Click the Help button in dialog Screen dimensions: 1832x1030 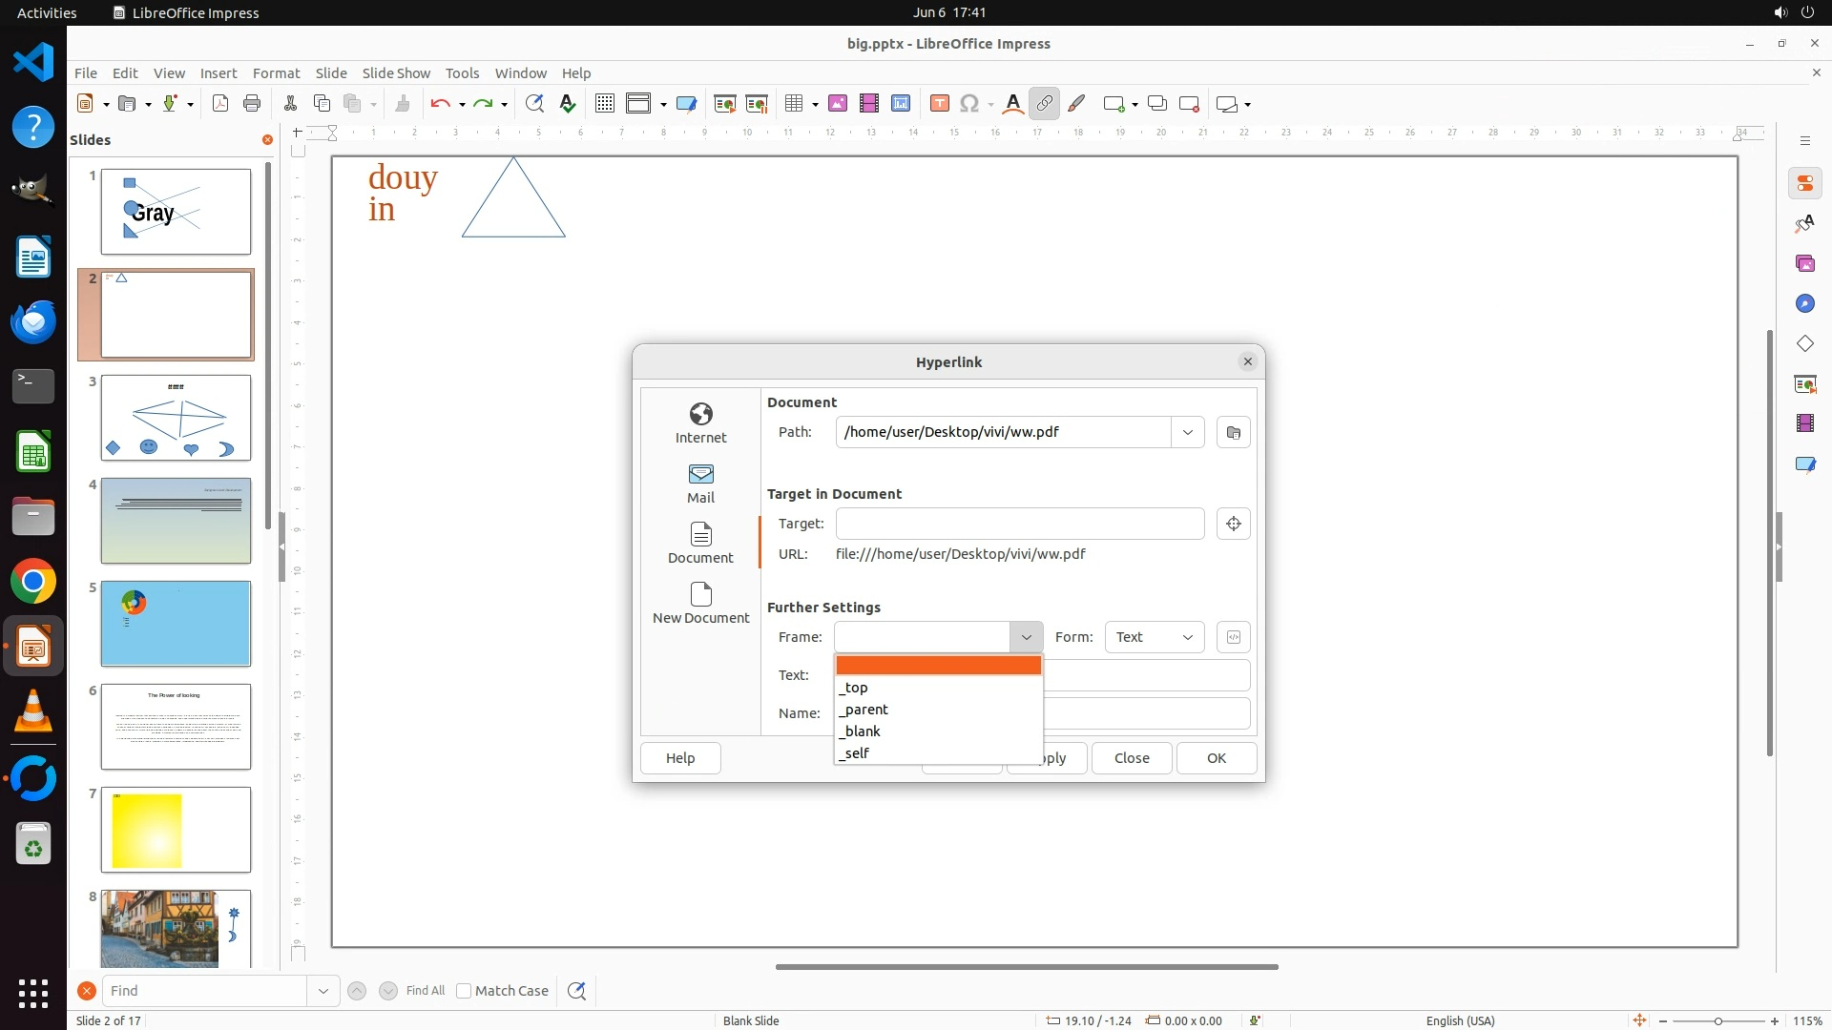point(679,758)
